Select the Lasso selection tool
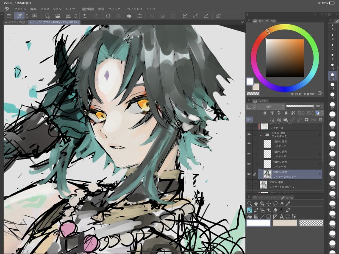The width and height of the screenshot is (339, 254). click(275, 204)
